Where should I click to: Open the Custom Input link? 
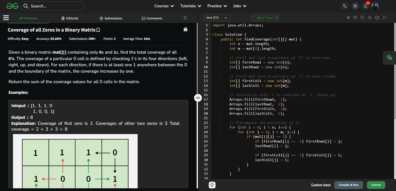[321, 185]
